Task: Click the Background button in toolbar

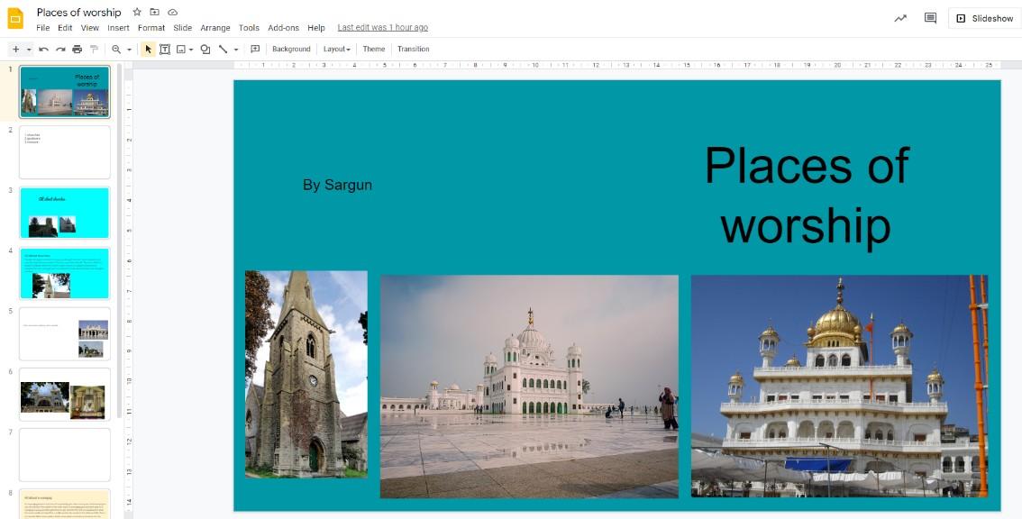Action: pos(291,50)
